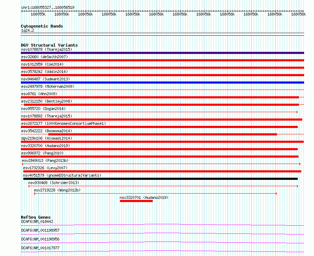Select the DCAF6|NM_001198956 transcript label
This screenshot has height=256, width=314.
pos(40,239)
